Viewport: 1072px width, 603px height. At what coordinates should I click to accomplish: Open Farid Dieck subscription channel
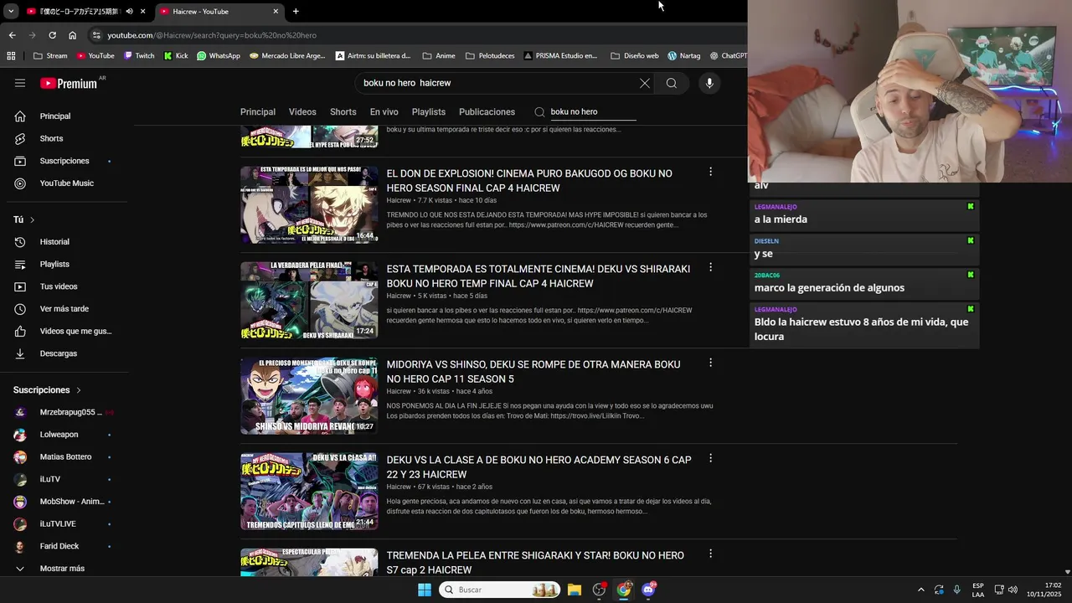(x=59, y=546)
